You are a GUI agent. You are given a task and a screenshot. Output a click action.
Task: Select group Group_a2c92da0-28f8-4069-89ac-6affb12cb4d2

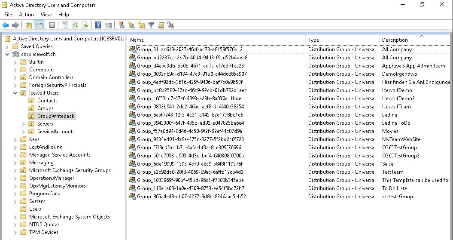pos(190,172)
